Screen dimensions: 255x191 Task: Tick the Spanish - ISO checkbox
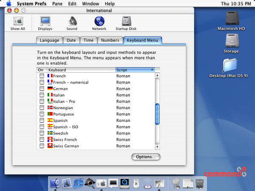[x=42, y=126]
